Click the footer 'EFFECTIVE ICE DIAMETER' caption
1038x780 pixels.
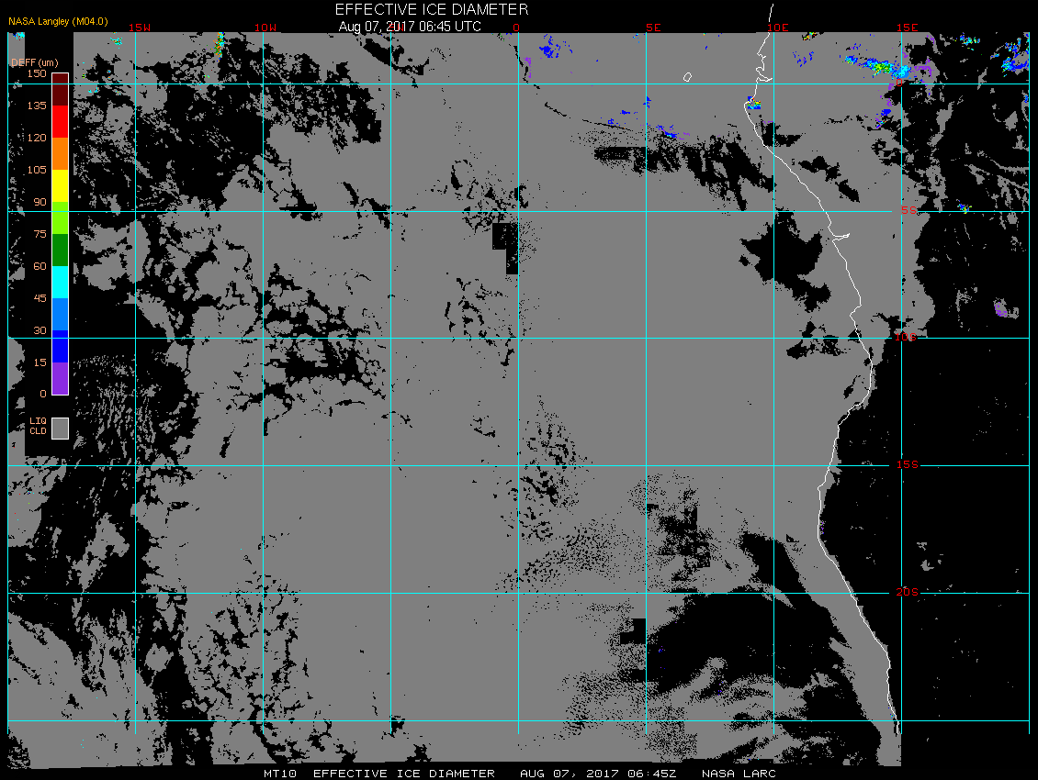pyautogui.click(x=404, y=774)
